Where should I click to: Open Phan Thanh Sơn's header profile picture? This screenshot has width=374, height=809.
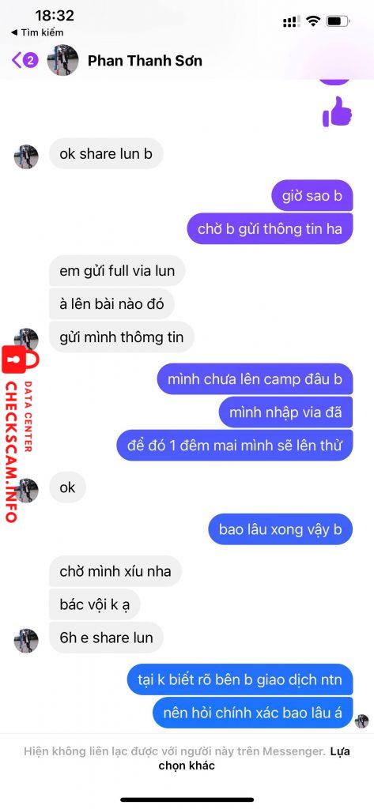click(x=62, y=60)
